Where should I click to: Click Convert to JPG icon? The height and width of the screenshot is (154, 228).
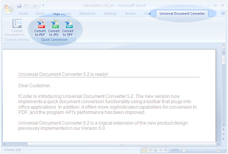pyautogui.click(x=54, y=28)
